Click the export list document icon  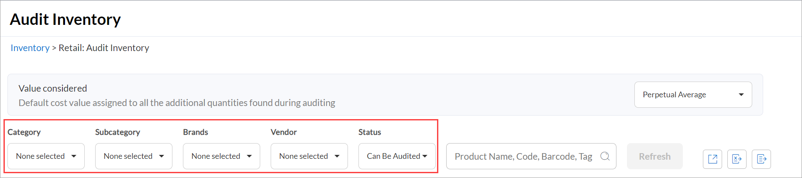(x=761, y=159)
